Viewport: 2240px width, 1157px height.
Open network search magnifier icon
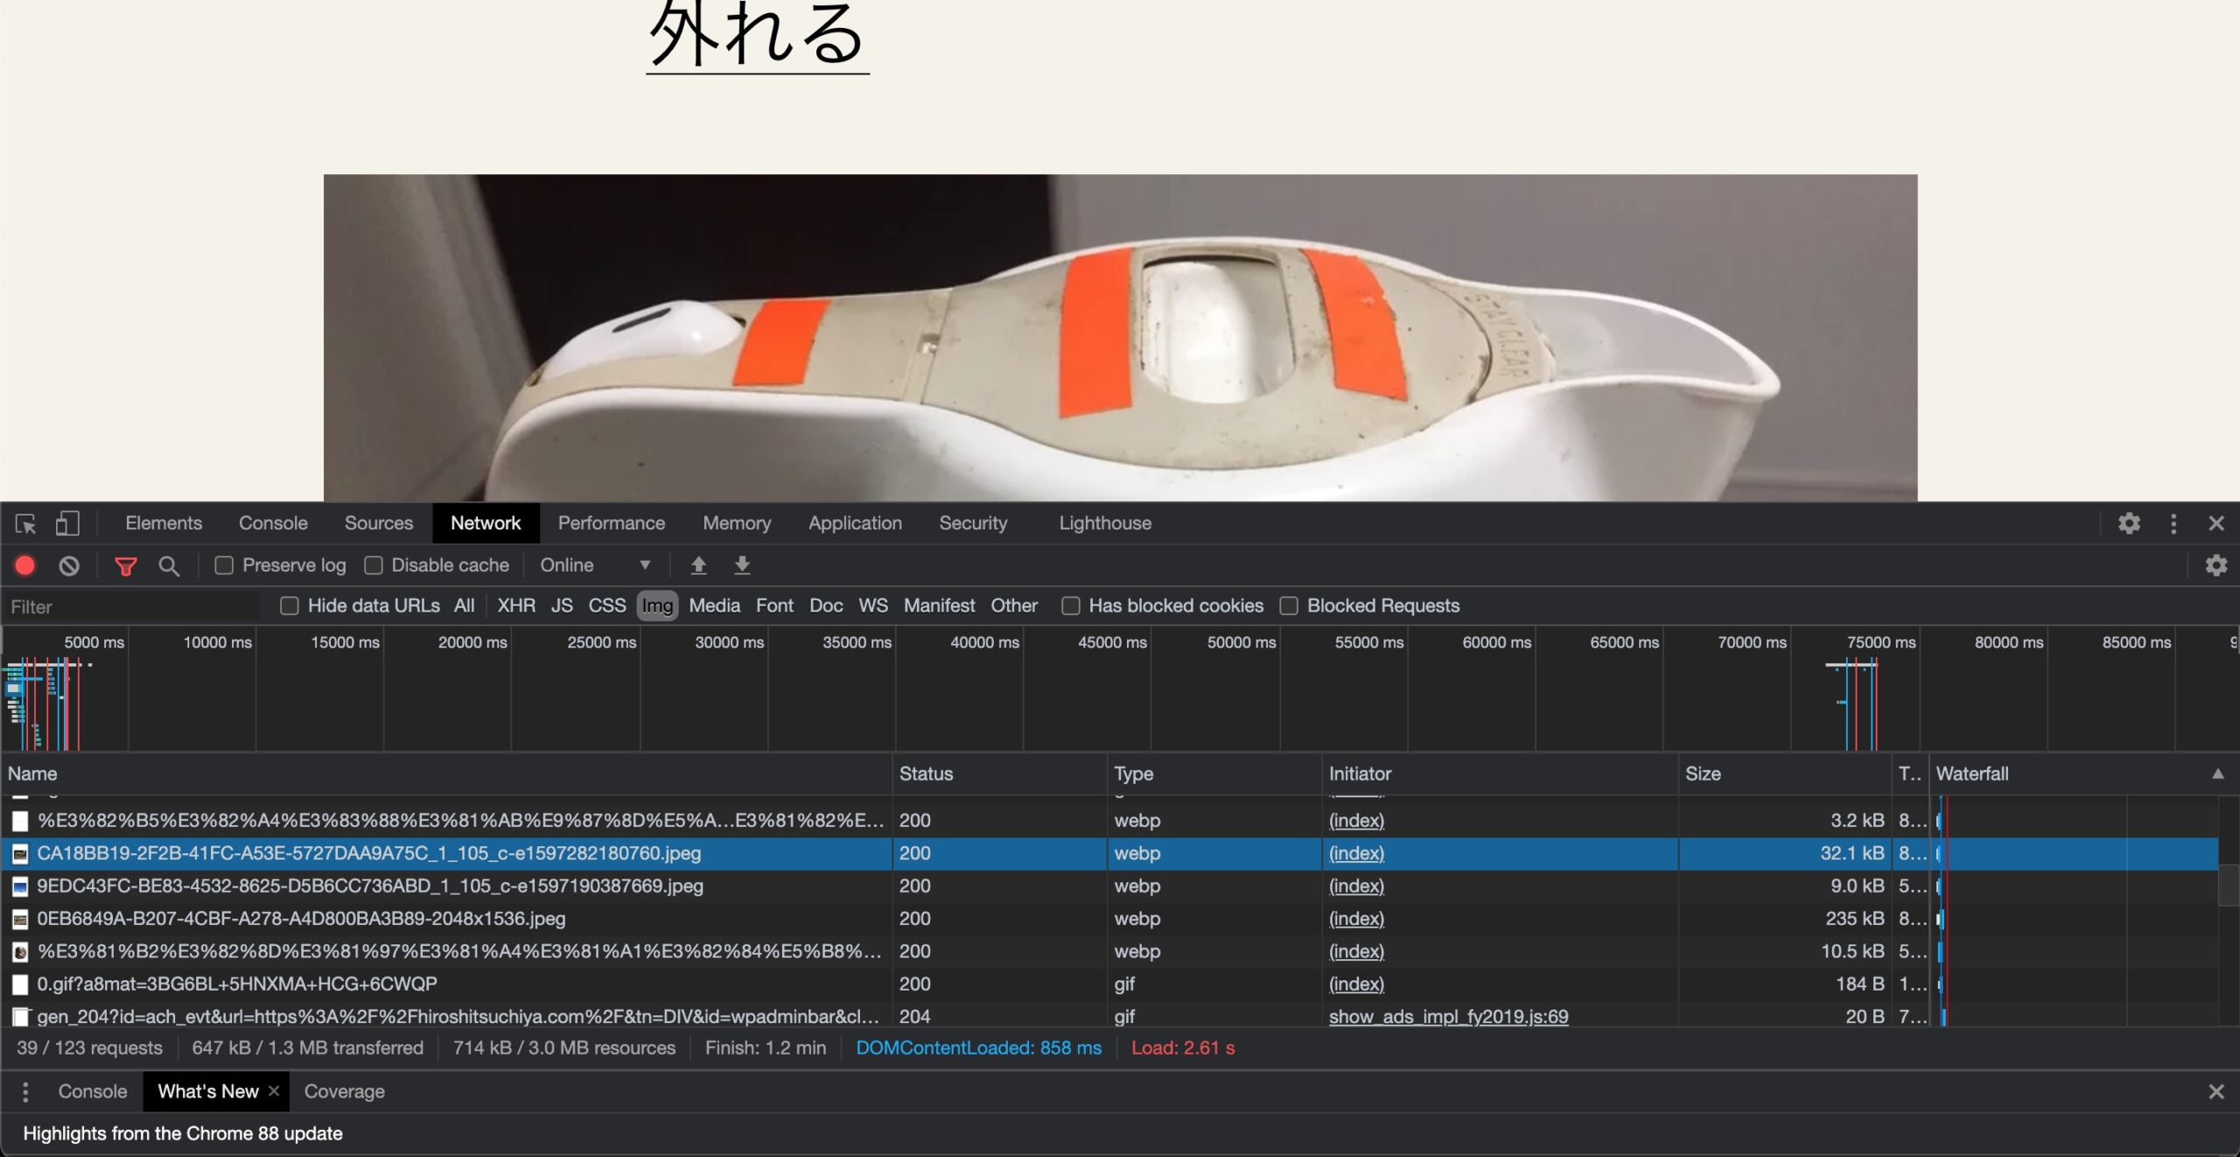pyautogui.click(x=169, y=565)
